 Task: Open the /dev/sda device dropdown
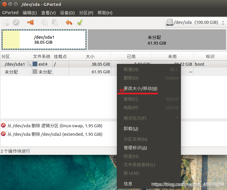[196, 22]
